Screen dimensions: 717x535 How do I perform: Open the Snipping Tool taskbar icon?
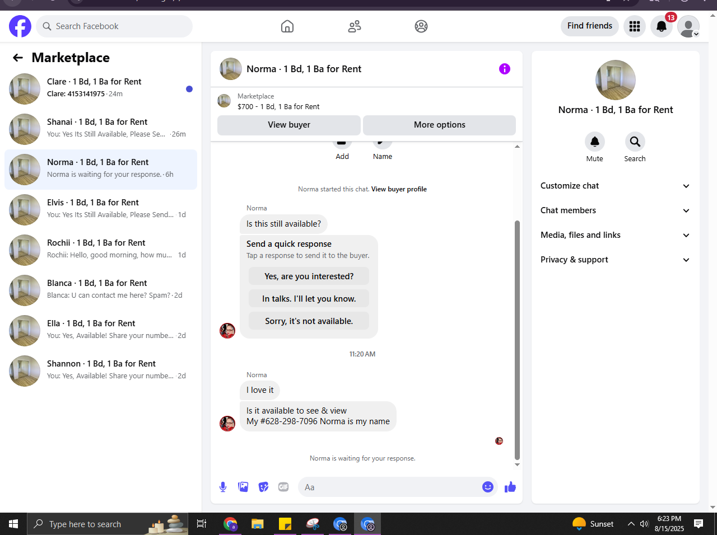[313, 524]
